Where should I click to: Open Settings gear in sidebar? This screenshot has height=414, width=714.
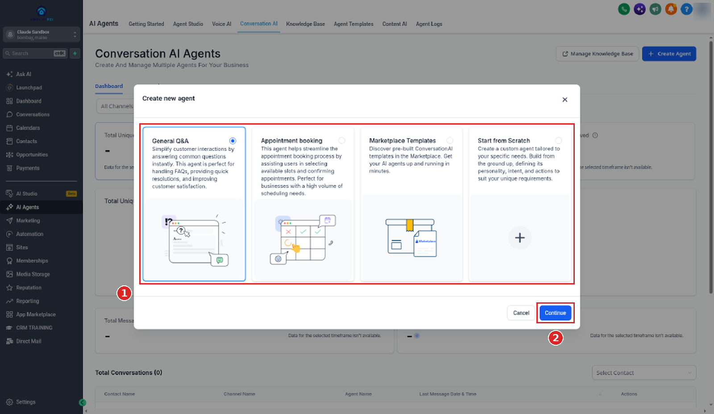9,402
